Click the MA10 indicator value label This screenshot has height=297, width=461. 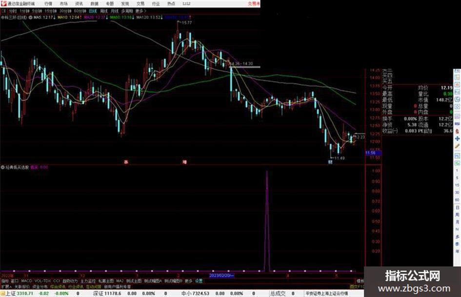[x=69, y=18]
